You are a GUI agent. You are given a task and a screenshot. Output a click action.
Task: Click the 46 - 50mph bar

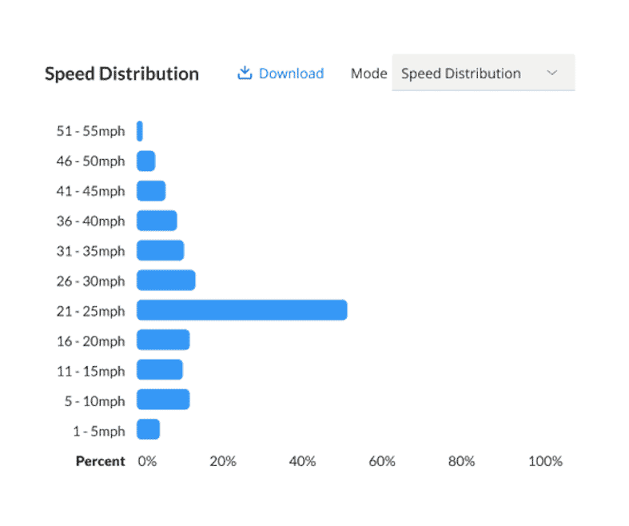coord(146,161)
